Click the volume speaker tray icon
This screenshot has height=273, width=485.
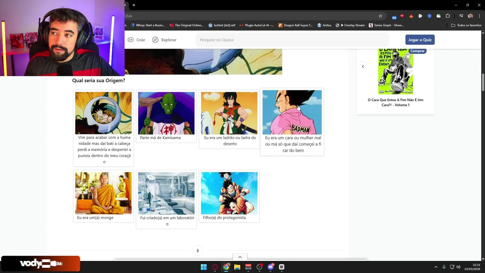point(458,267)
